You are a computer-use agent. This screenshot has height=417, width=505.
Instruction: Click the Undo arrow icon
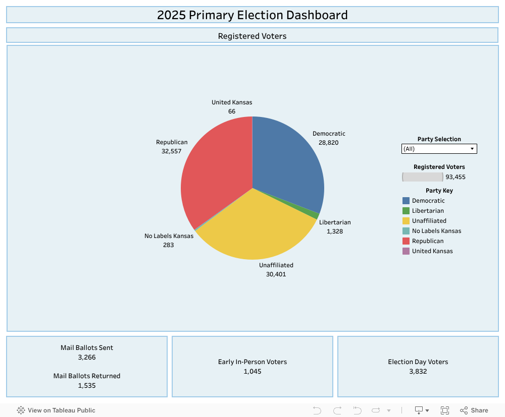click(317, 410)
